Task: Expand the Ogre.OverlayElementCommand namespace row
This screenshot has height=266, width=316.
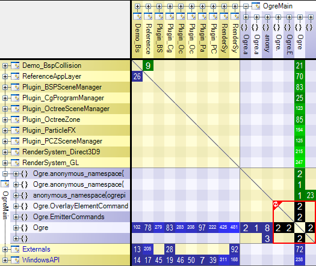Action: [x=16, y=206]
